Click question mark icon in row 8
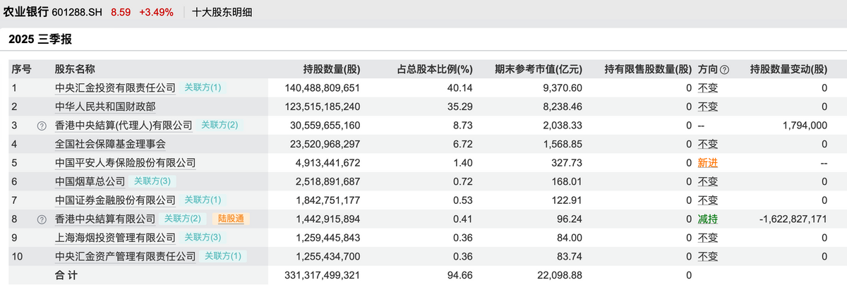Image resolution: width=847 pixels, height=285 pixels. pyautogui.click(x=42, y=219)
